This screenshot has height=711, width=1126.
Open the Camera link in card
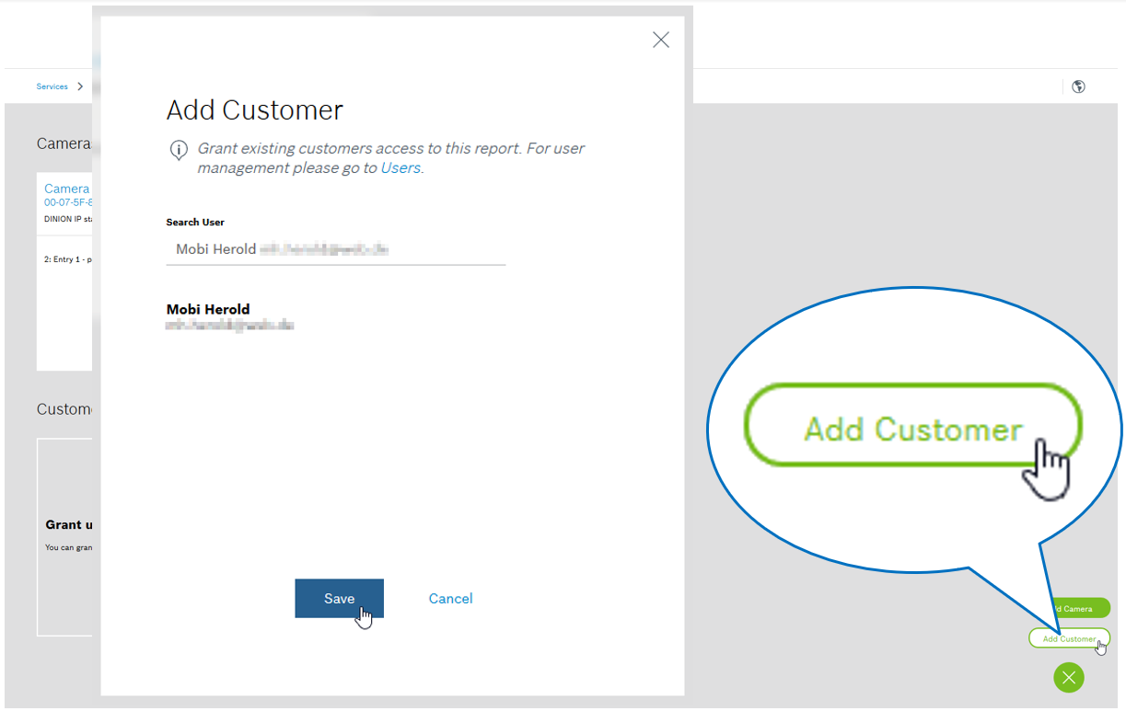tap(67, 189)
